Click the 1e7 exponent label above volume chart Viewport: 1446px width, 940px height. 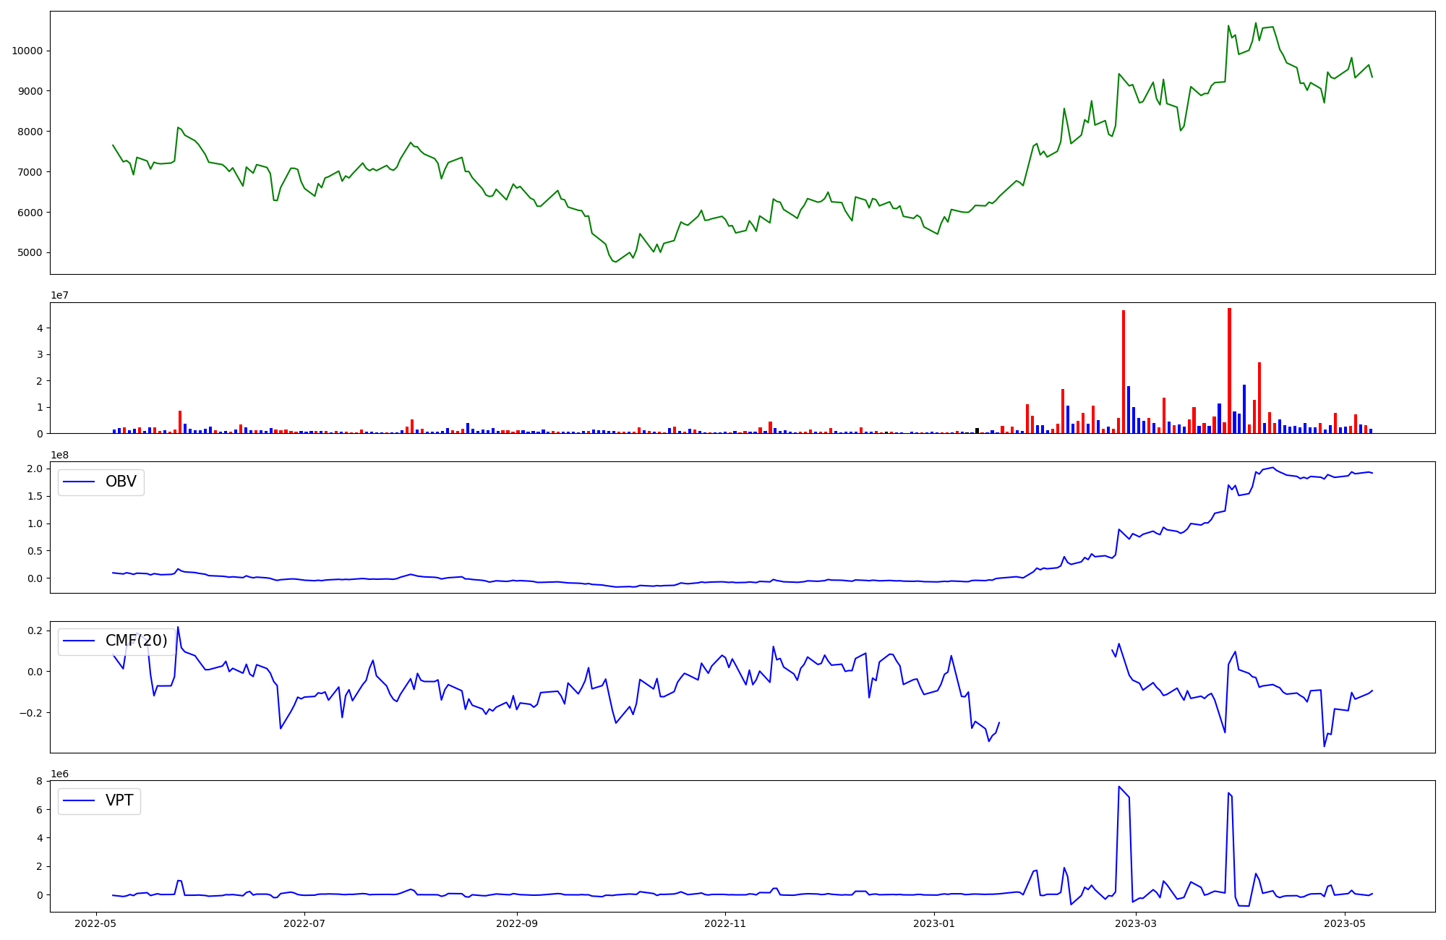59,296
